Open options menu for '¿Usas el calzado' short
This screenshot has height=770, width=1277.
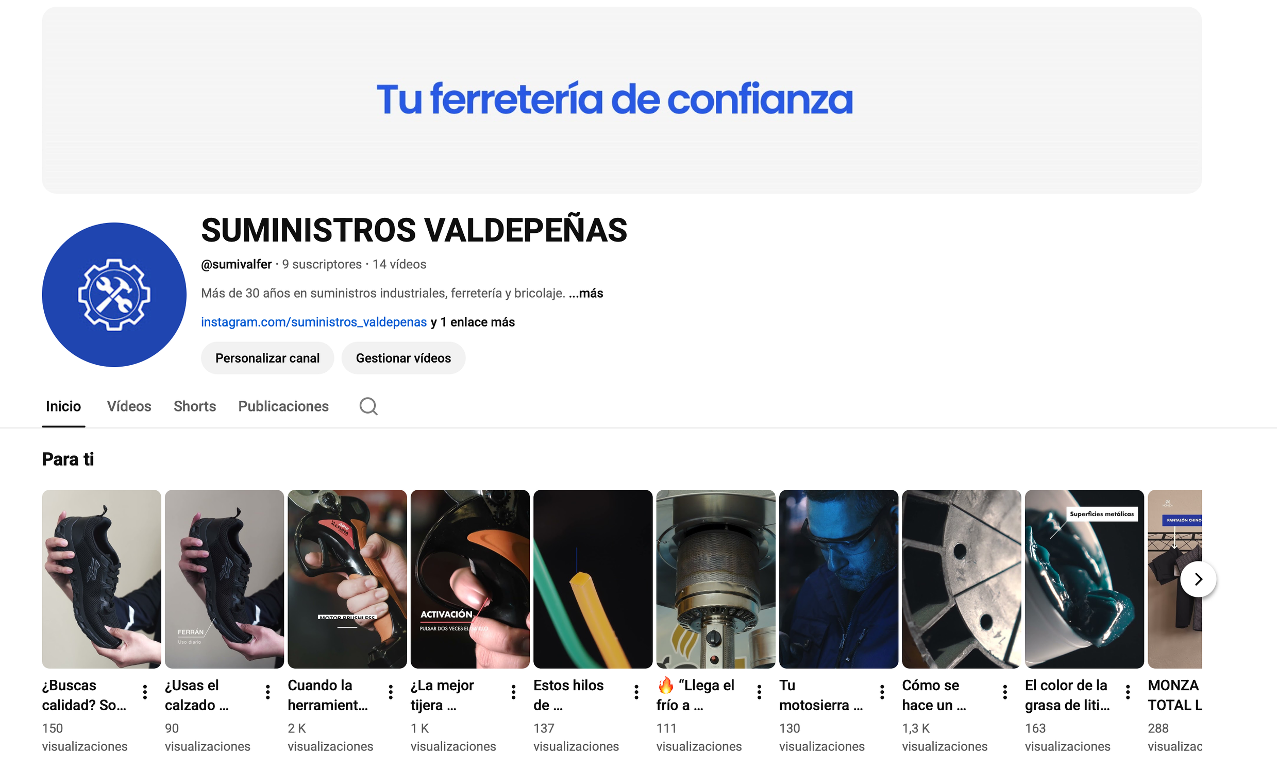pos(268,692)
